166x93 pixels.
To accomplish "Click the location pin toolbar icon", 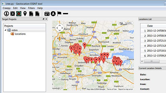I will (x=25, y=14).
